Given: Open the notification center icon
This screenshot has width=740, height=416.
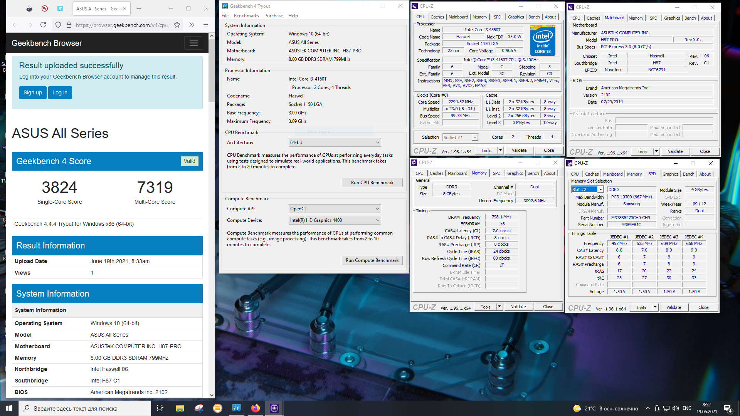Looking at the screenshot, I should pyautogui.click(x=728, y=409).
